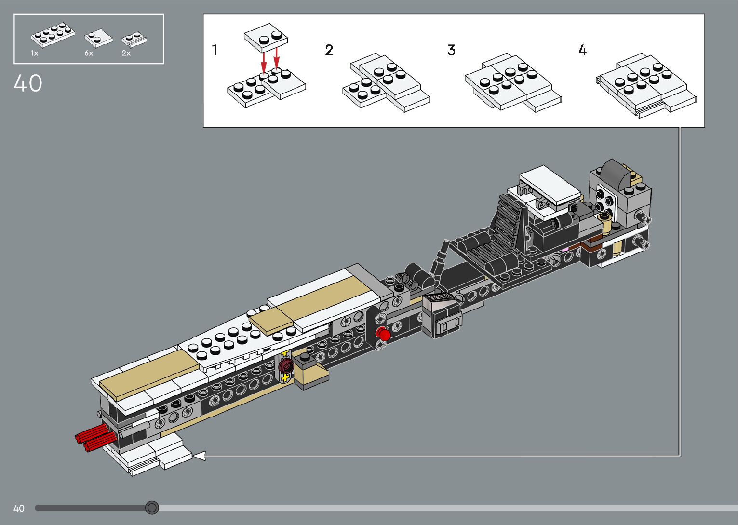
Task: Pick the grooved plate part marked 2x
Action: [134, 40]
